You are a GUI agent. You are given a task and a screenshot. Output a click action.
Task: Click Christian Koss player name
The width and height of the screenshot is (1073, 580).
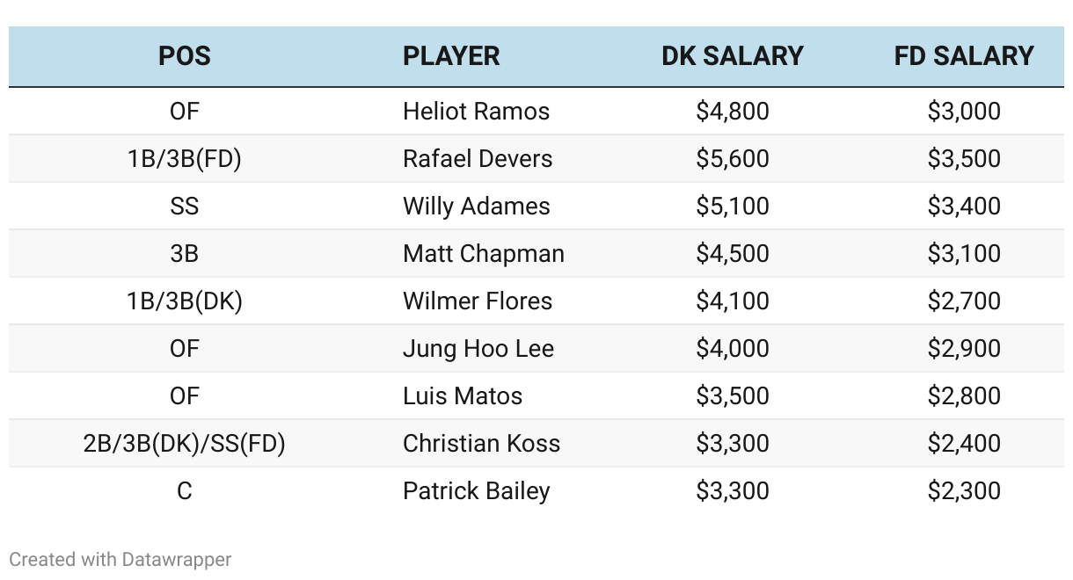coord(481,444)
